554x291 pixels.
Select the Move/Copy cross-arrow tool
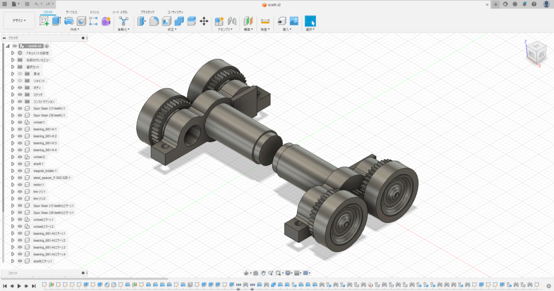tap(204, 21)
